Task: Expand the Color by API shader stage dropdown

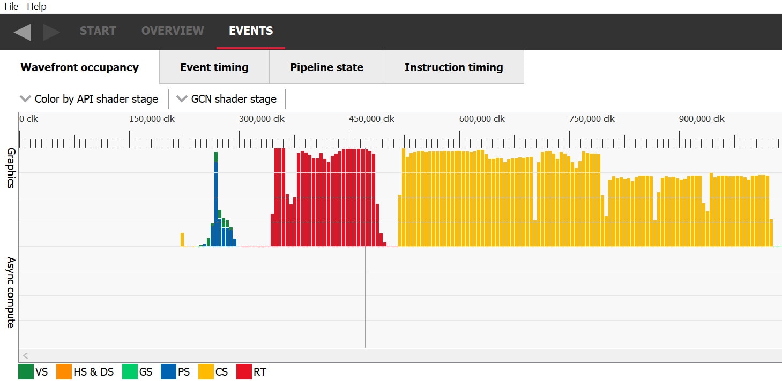Action: click(89, 99)
